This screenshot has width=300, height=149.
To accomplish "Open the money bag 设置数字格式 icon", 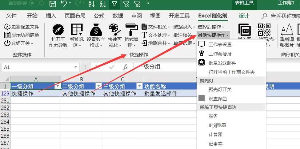I will tap(96, 30).
